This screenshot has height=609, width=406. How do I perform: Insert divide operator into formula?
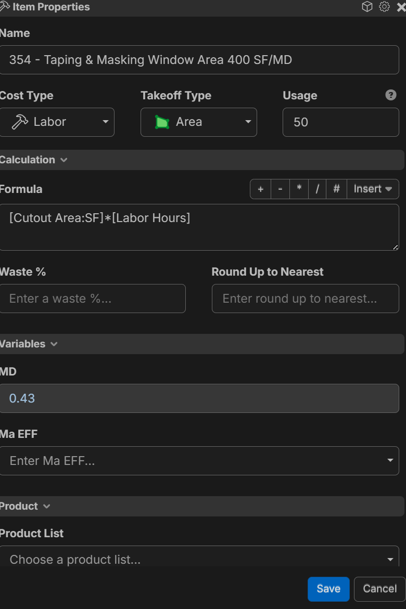[x=317, y=189]
